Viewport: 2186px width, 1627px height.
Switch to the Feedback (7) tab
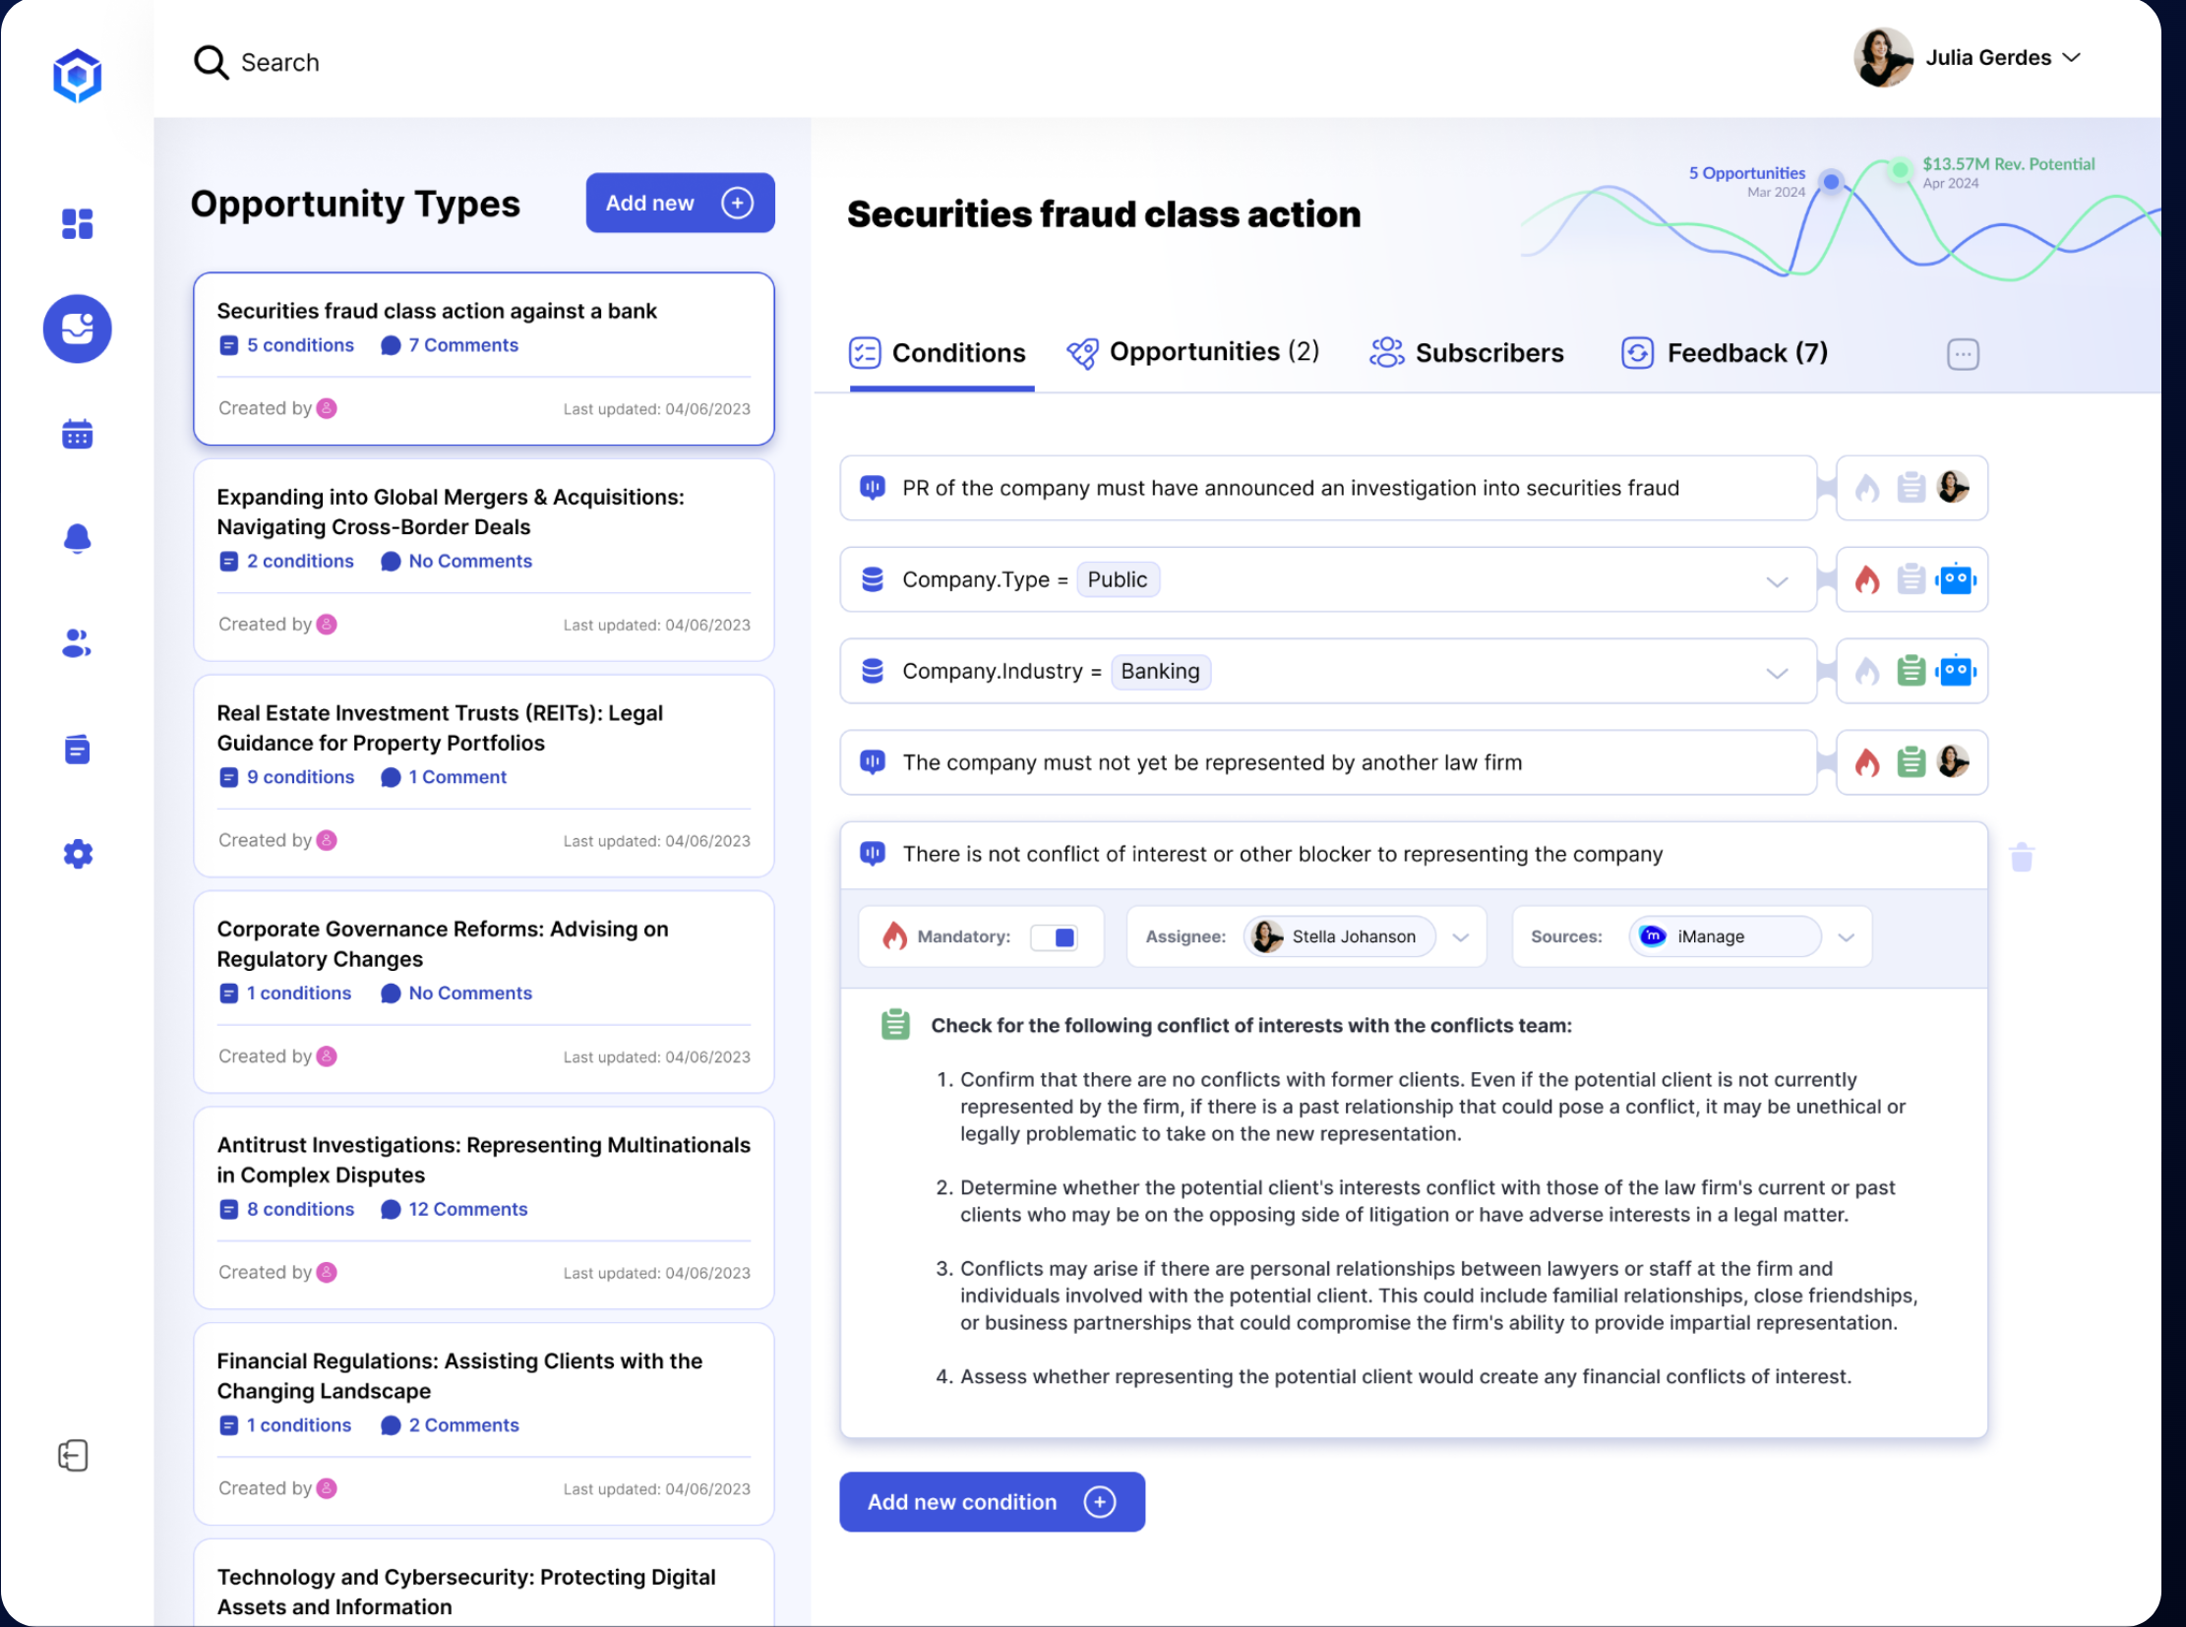click(1725, 352)
